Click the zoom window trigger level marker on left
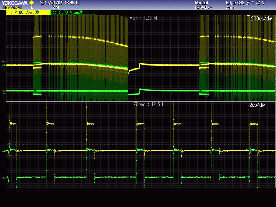 (4, 150)
